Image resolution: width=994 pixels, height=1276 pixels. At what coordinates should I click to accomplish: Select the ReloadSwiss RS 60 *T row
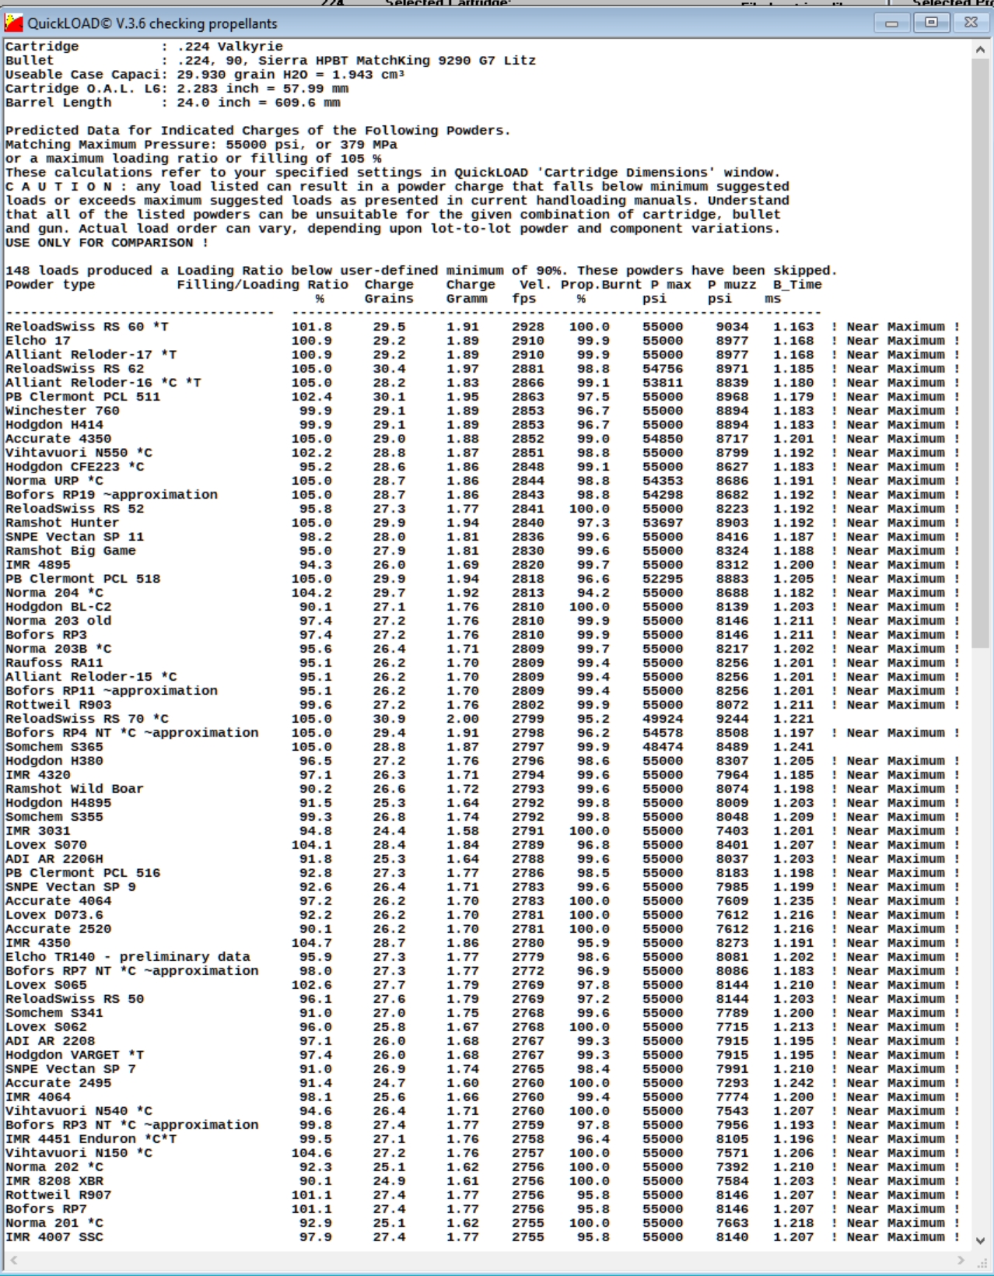482,327
